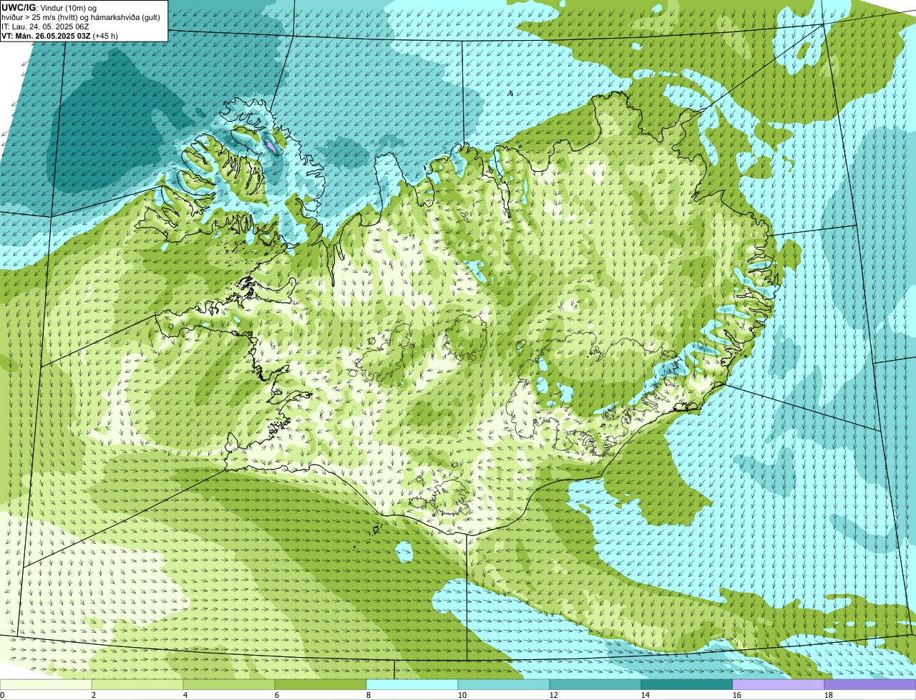Click the "IT: Lau. 24. 05. 2025 06Z" line
Image resolution: width=916 pixels, height=700 pixels.
45,26
